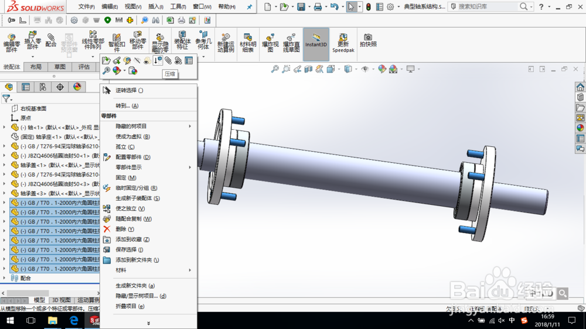The height and width of the screenshot is (329, 586).
Task: Click Move Component (移动零部件) tool
Action: tap(138, 40)
